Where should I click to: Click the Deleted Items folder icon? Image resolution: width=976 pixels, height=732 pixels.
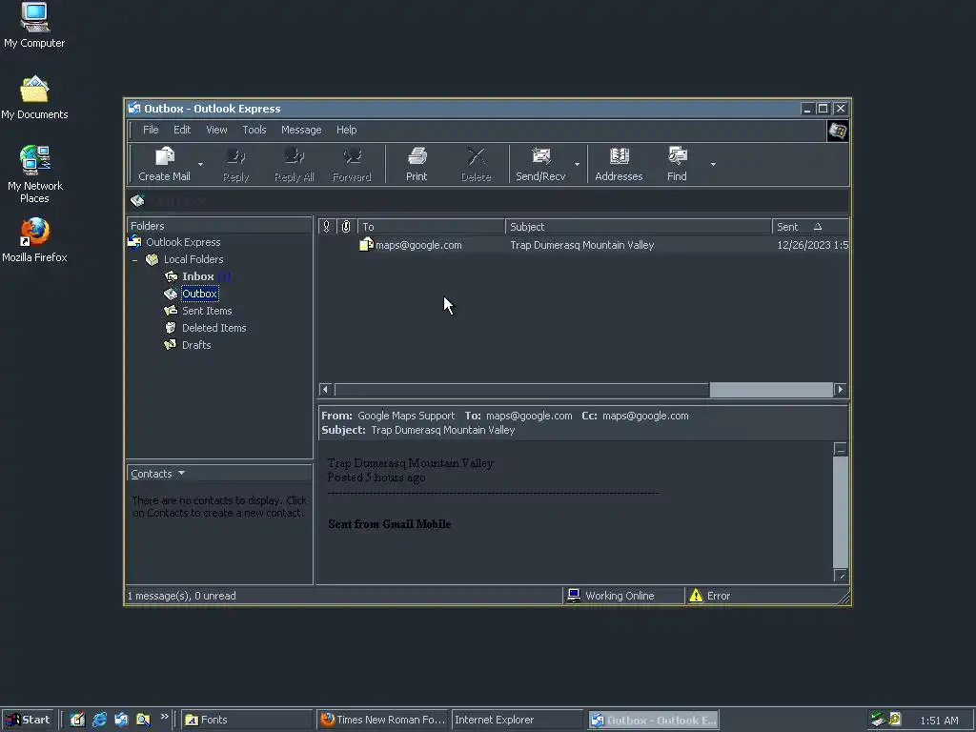click(x=171, y=328)
